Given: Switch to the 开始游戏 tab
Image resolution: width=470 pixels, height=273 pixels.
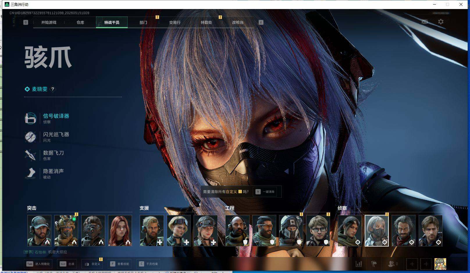Looking at the screenshot, I should point(49,22).
